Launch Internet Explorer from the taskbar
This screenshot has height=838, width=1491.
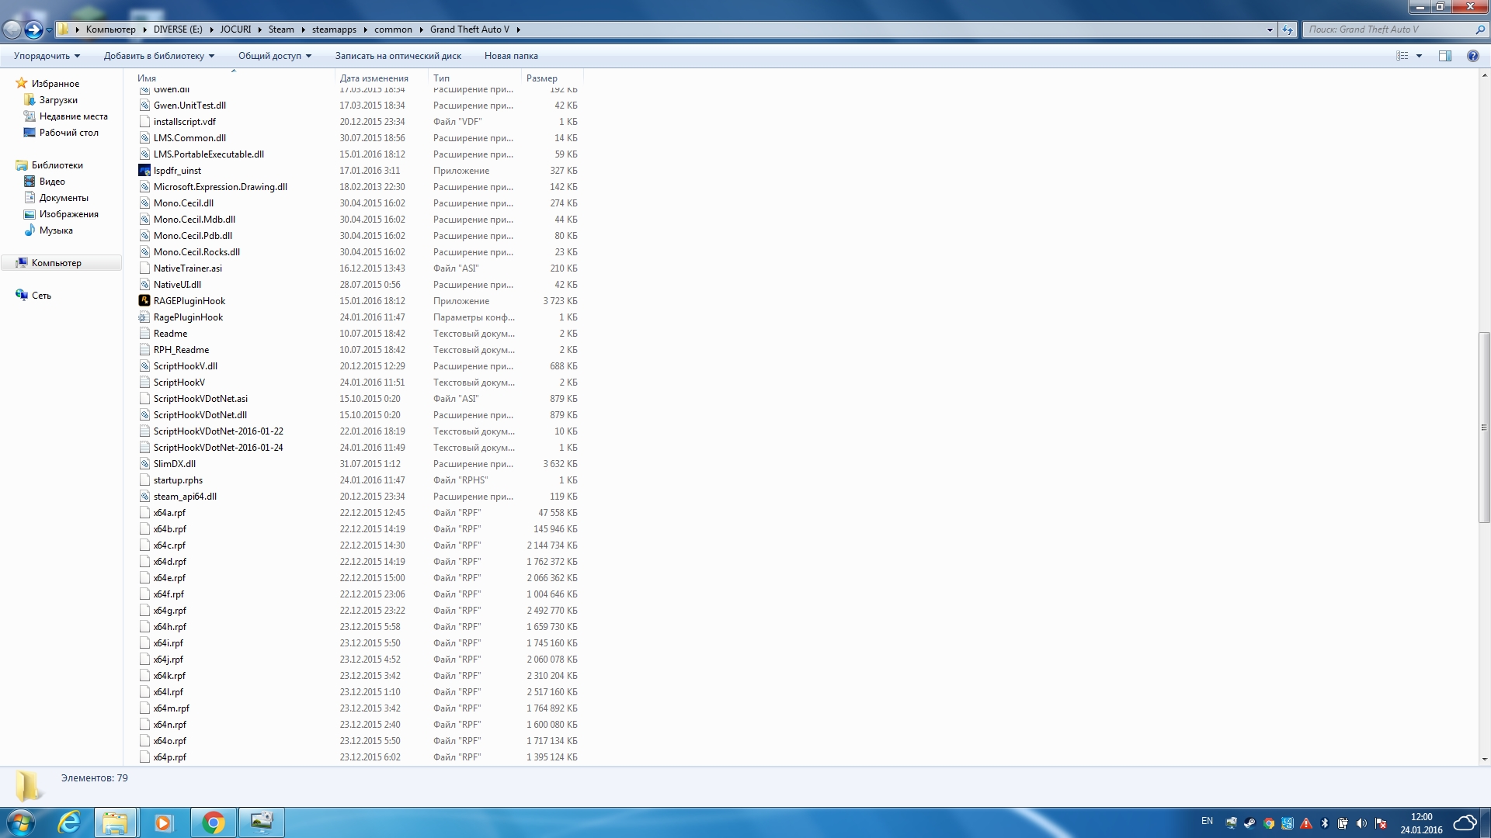[x=70, y=822]
